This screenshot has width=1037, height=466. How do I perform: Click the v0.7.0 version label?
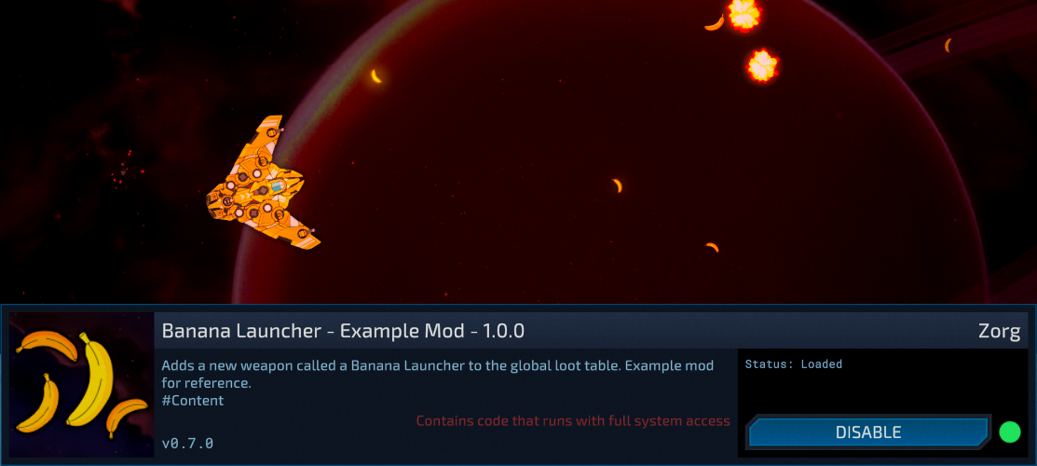pos(187,443)
